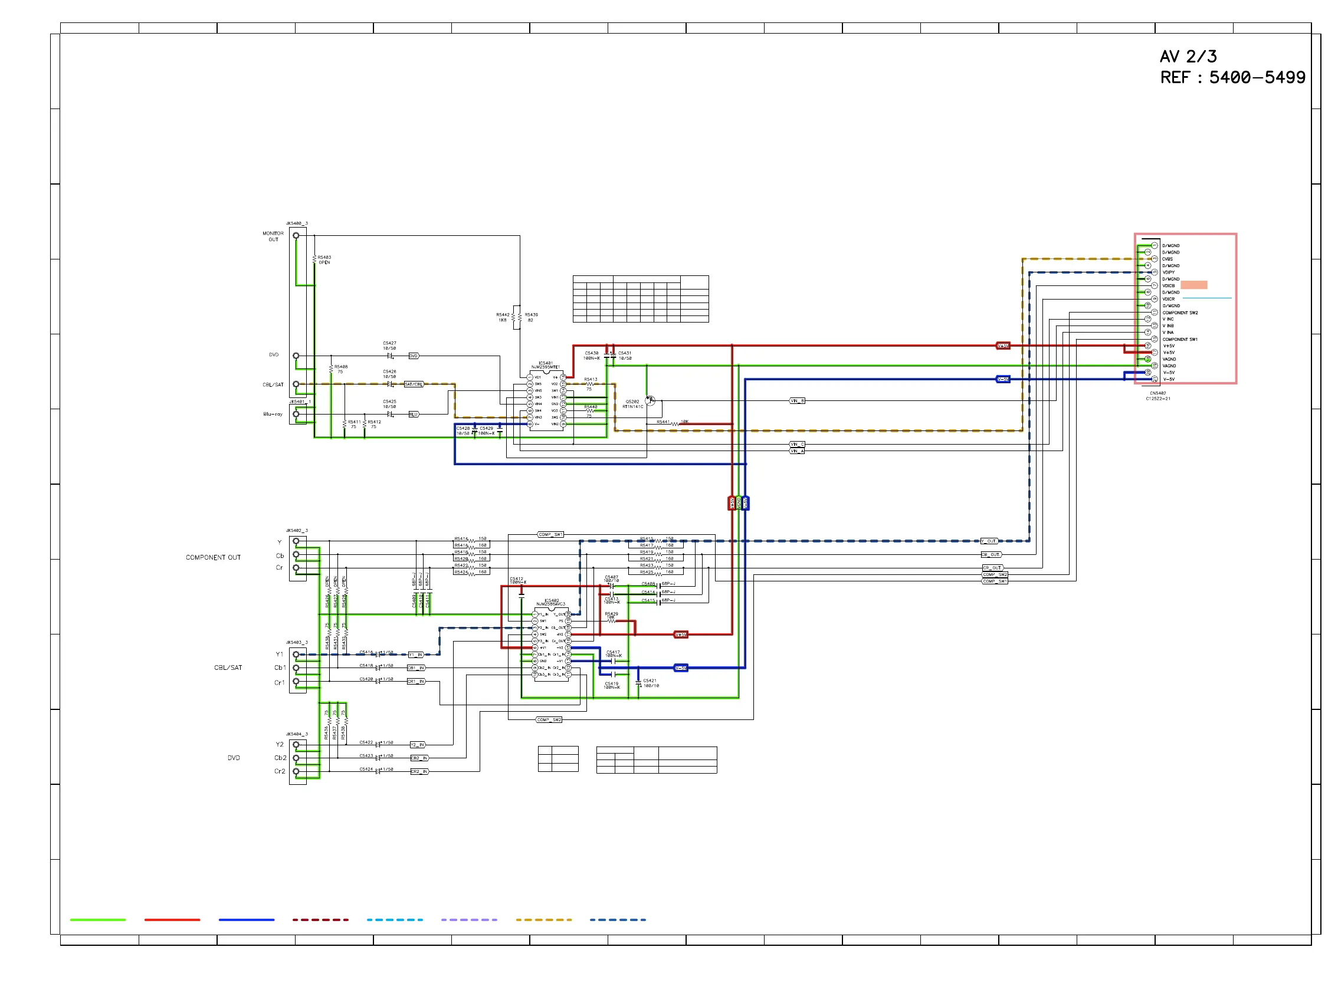Image resolution: width=1338 pixels, height=993 pixels.
Task: Click the AV 2/3 sheet title text
Action: [x=1188, y=57]
